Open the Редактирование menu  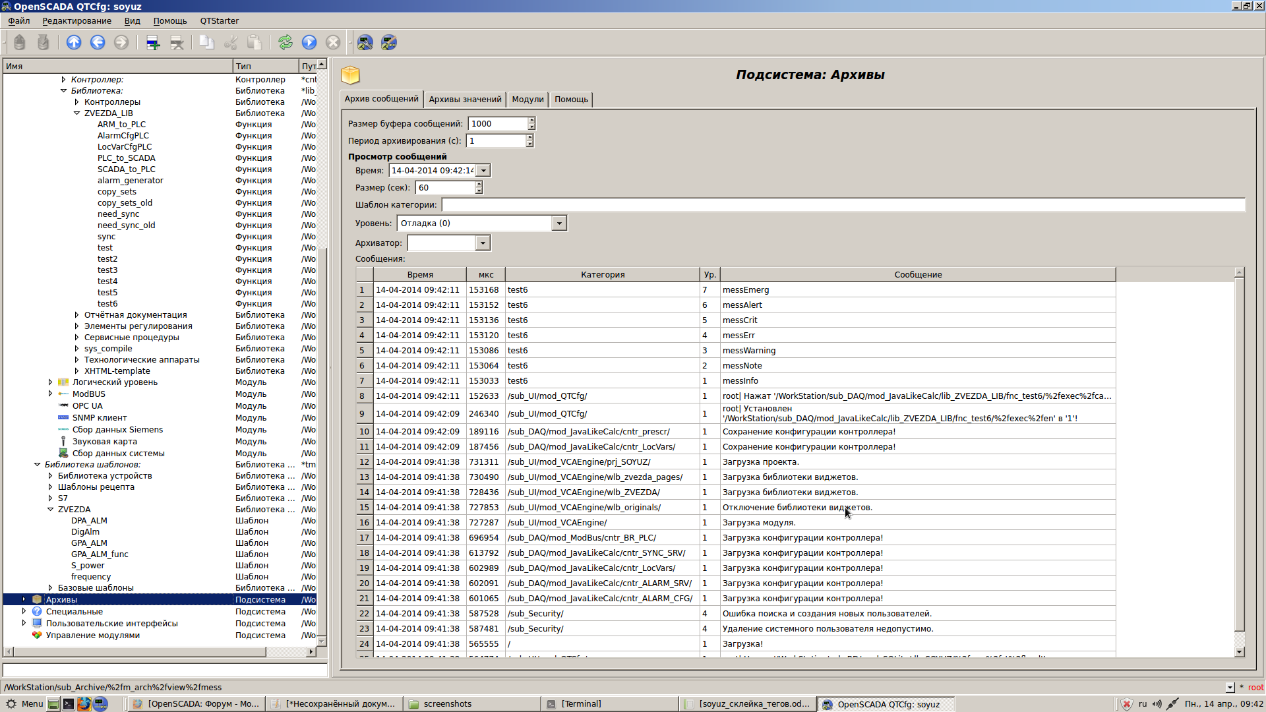[76, 21]
